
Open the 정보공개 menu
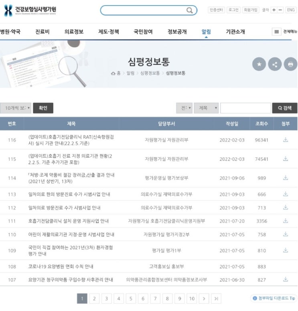(x=177, y=32)
